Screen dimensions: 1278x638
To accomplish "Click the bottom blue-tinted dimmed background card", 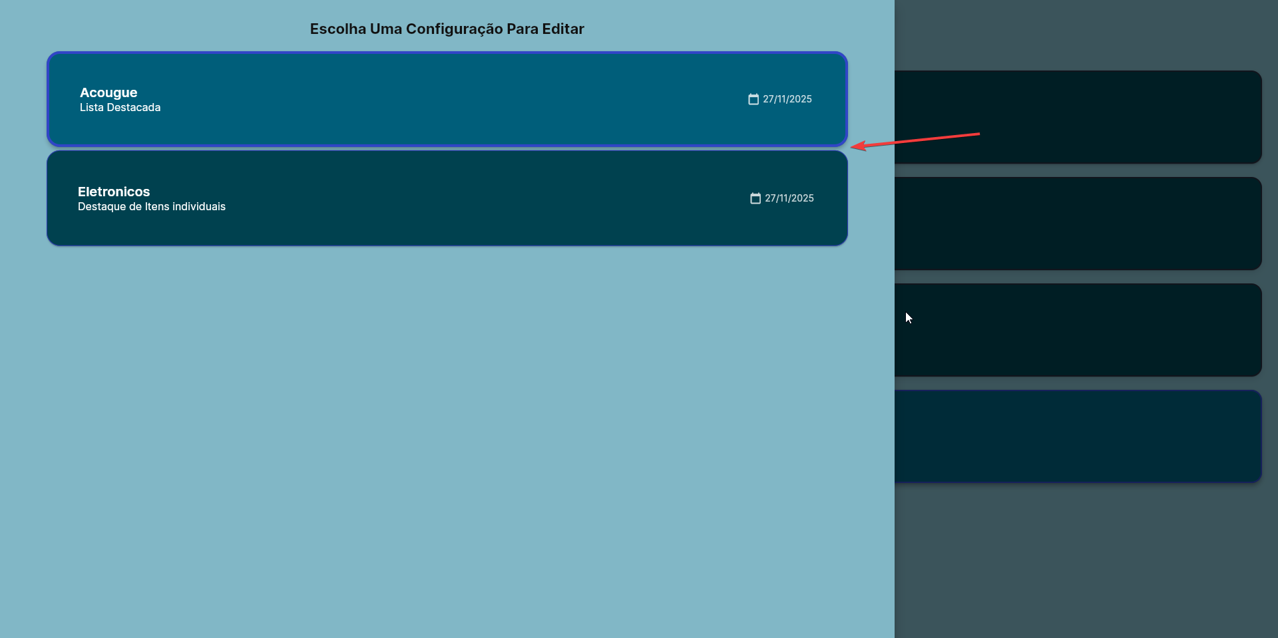I will pyautogui.click(x=1077, y=436).
